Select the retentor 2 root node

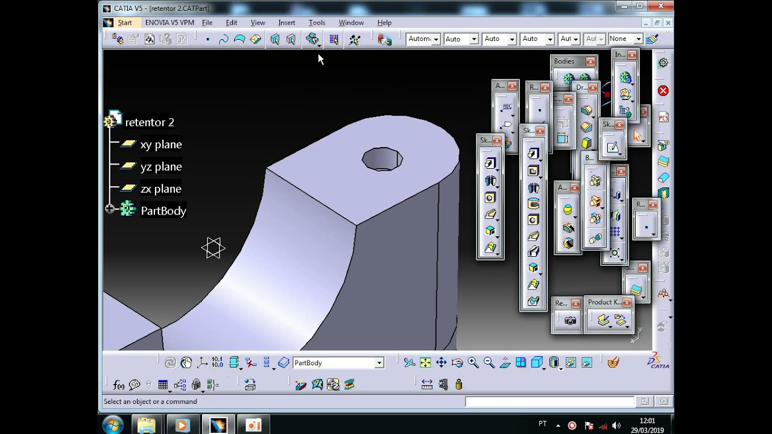150,122
